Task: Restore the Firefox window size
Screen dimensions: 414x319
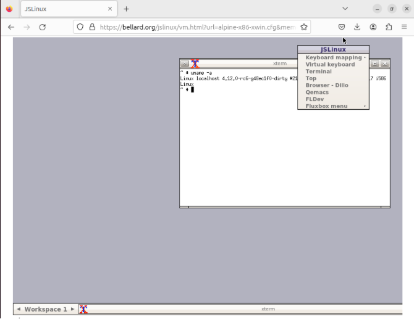Action: 392,9
